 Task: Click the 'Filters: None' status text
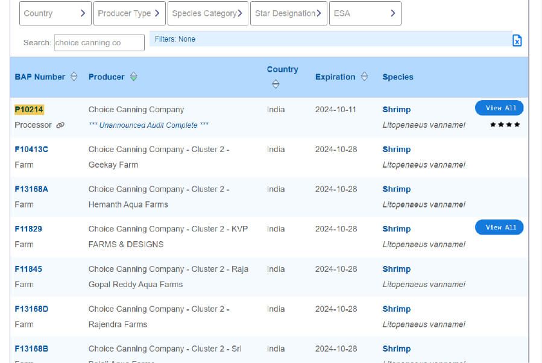[x=175, y=39]
